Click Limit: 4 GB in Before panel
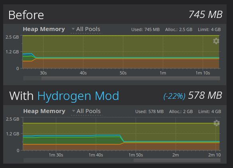This screenshot has height=168, width=233. [209, 29]
